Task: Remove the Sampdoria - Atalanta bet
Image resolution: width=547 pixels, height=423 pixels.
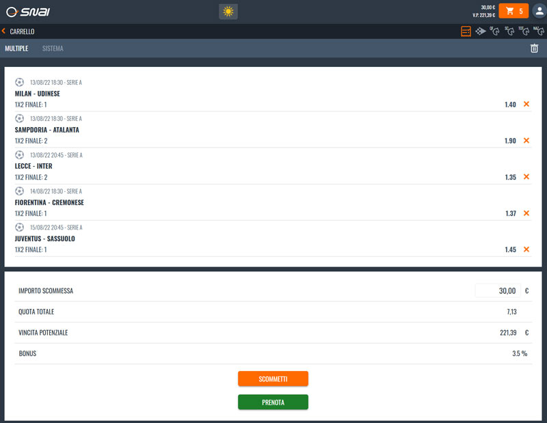Action: click(x=526, y=141)
